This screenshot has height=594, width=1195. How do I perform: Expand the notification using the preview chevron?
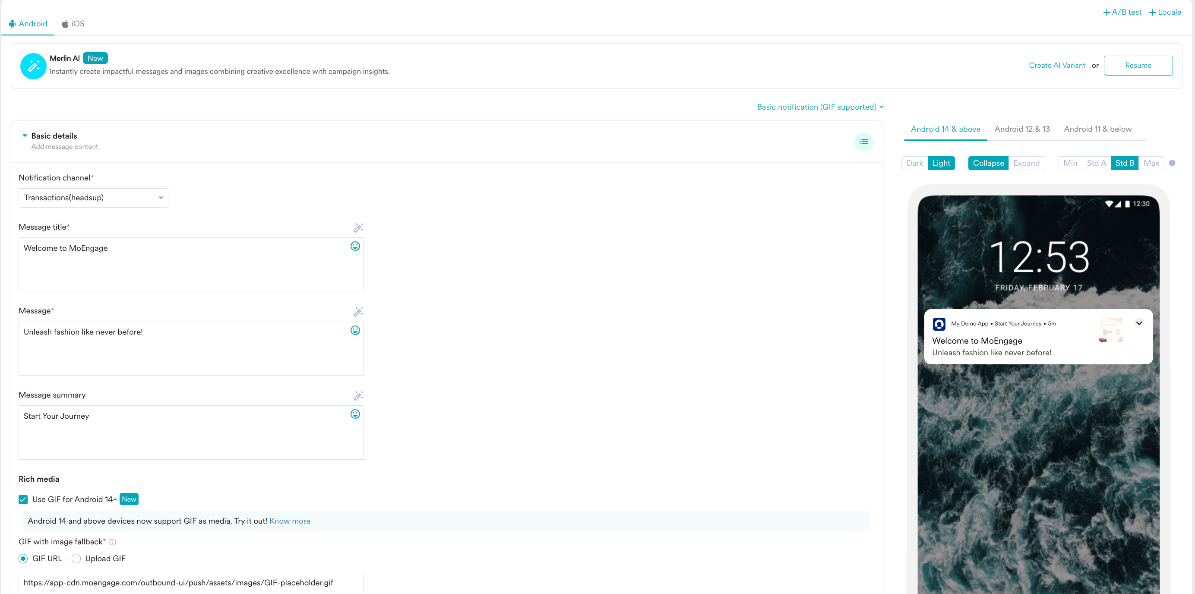[x=1139, y=323]
